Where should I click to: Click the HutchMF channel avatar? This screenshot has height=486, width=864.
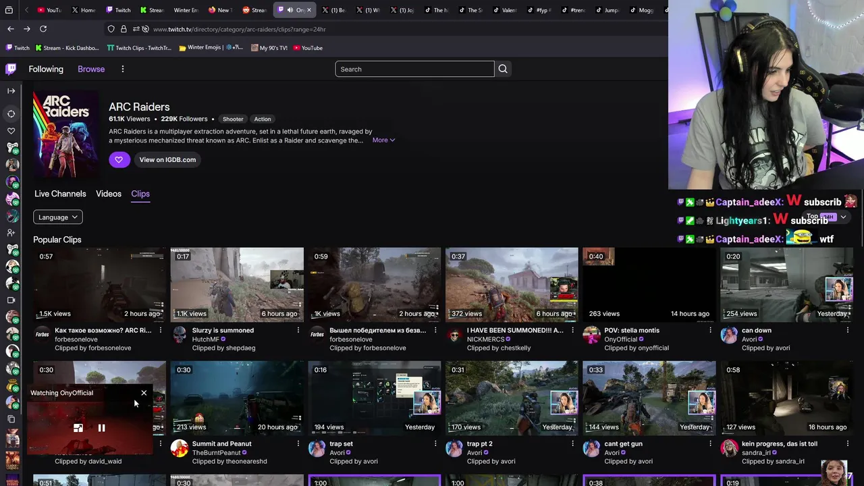[180, 335]
